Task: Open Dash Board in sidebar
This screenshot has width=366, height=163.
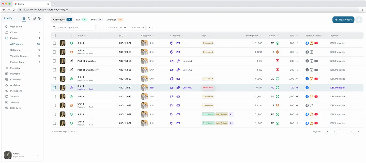Action: (x=16, y=27)
